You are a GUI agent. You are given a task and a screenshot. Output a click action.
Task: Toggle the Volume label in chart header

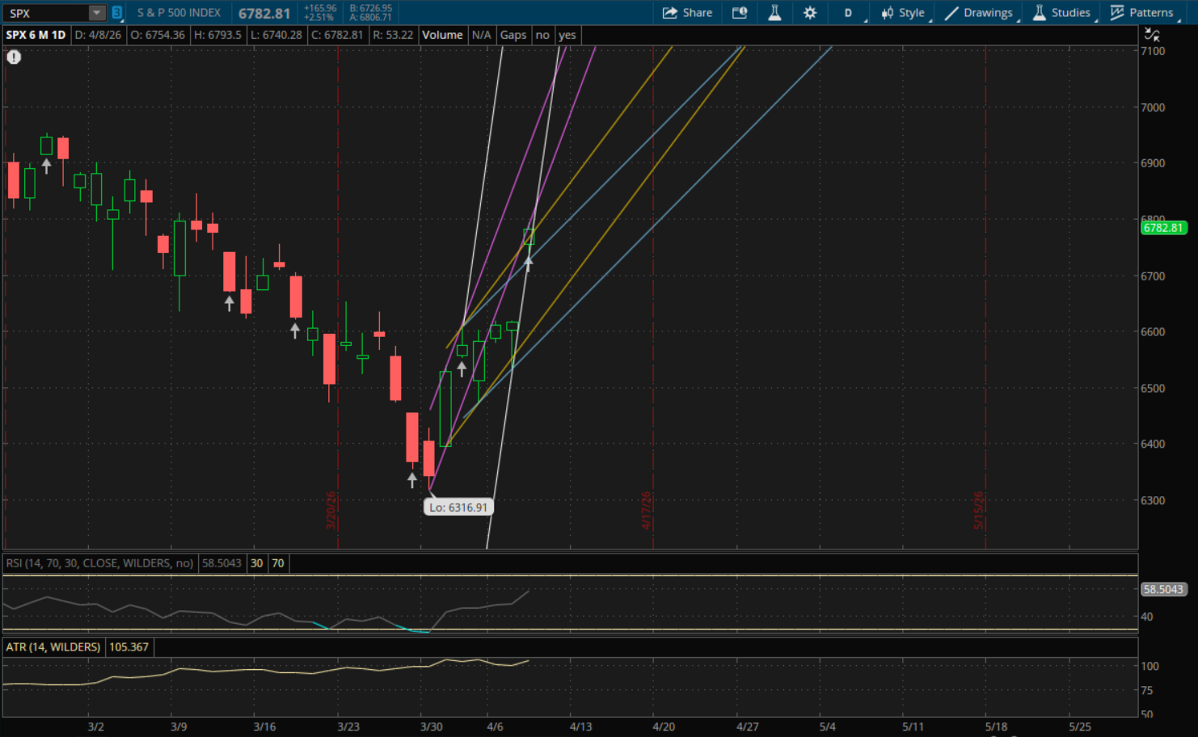tap(442, 35)
